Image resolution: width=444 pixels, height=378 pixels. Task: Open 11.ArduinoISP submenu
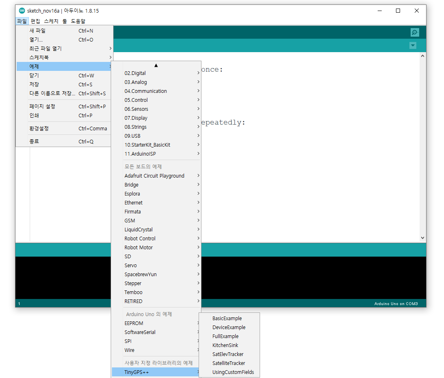click(x=156, y=154)
